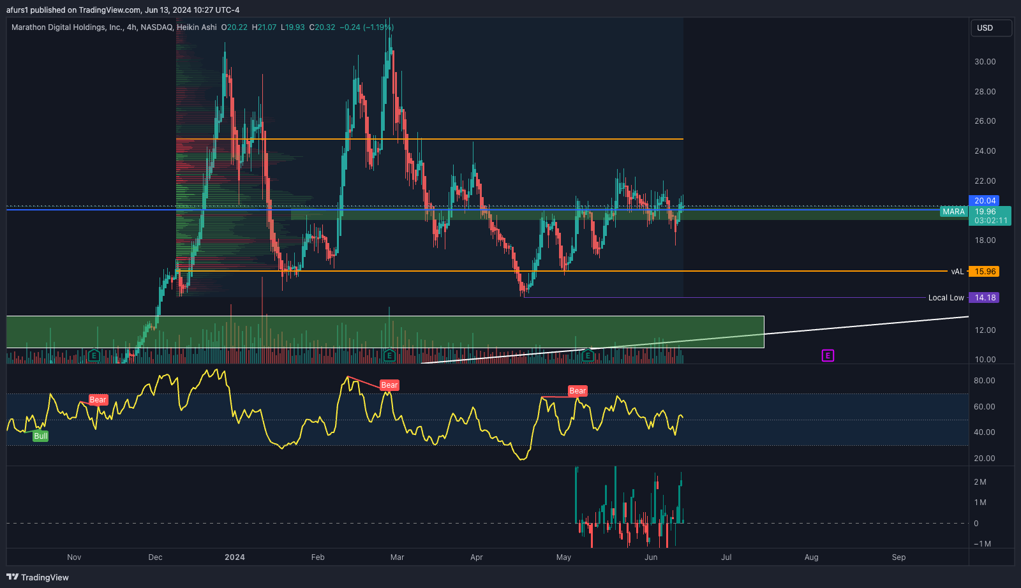Click the 40.00 RSI axis label
Image resolution: width=1021 pixels, height=588 pixels.
[985, 432]
